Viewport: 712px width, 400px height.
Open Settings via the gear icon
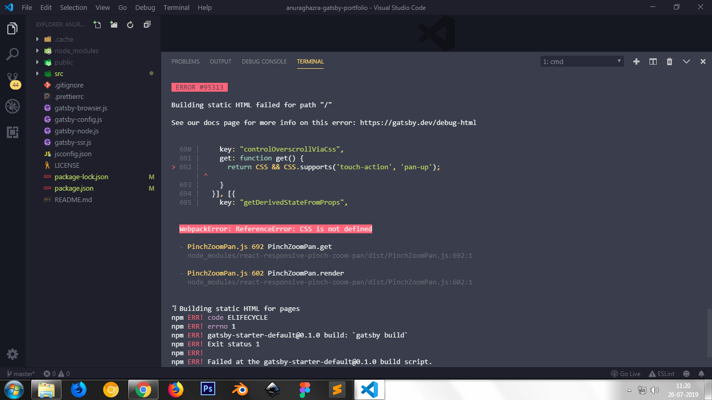tap(13, 354)
